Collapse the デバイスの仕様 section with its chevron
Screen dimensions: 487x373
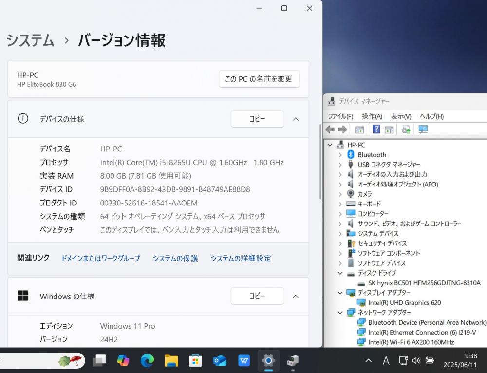click(x=296, y=119)
